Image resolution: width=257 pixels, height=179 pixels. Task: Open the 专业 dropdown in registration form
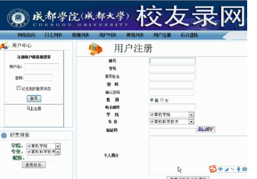[171, 122]
